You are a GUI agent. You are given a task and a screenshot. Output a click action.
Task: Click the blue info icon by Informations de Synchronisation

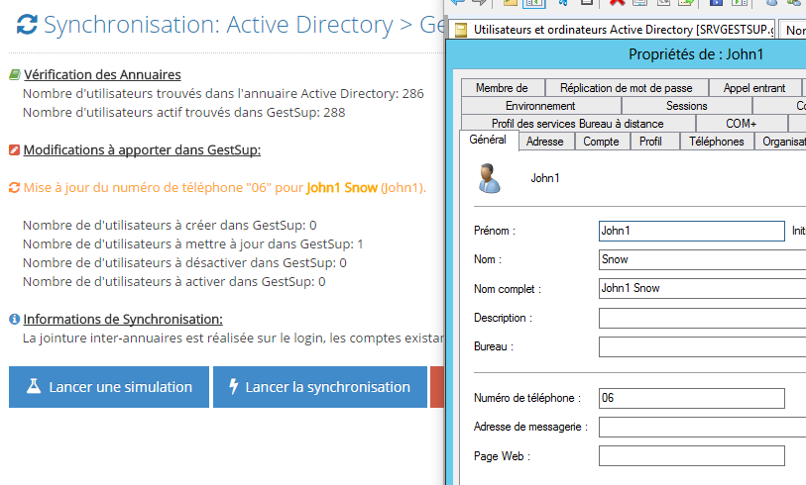(15, 320)
